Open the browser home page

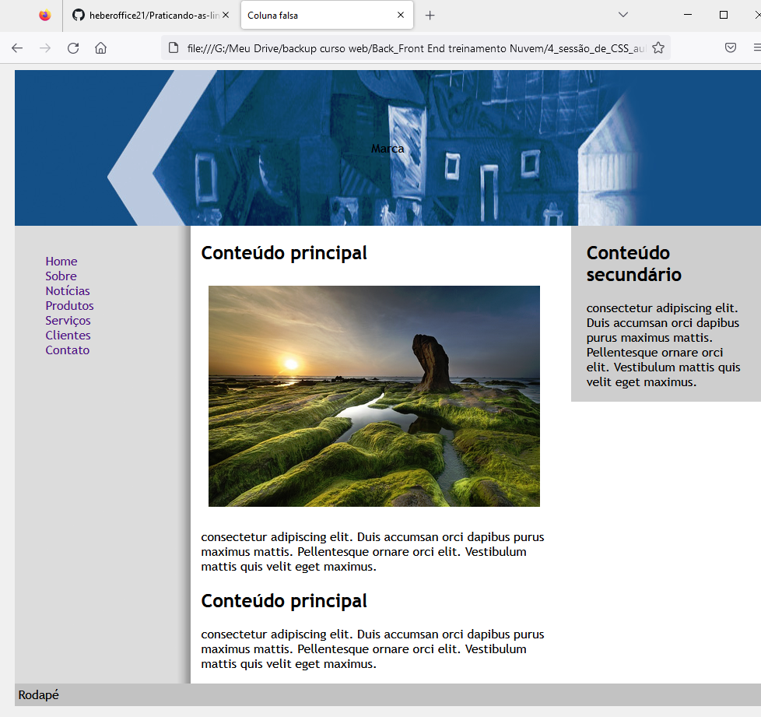pyautogui.click(x=101, y=47)
